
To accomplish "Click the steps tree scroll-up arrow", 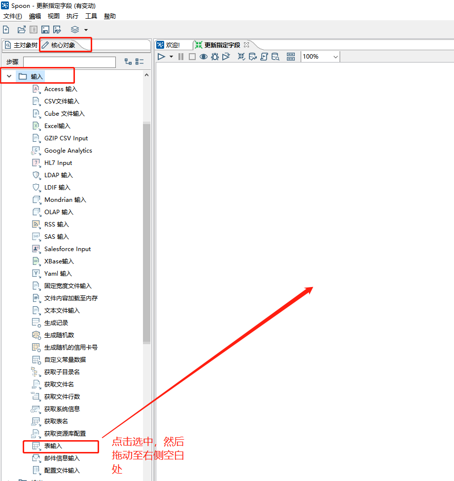I will click(147, 75).
